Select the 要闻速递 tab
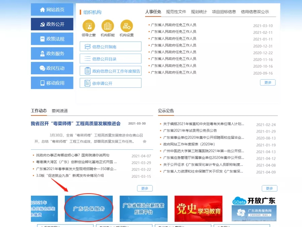Screen dimensions: 302x227 coord(59,111)
